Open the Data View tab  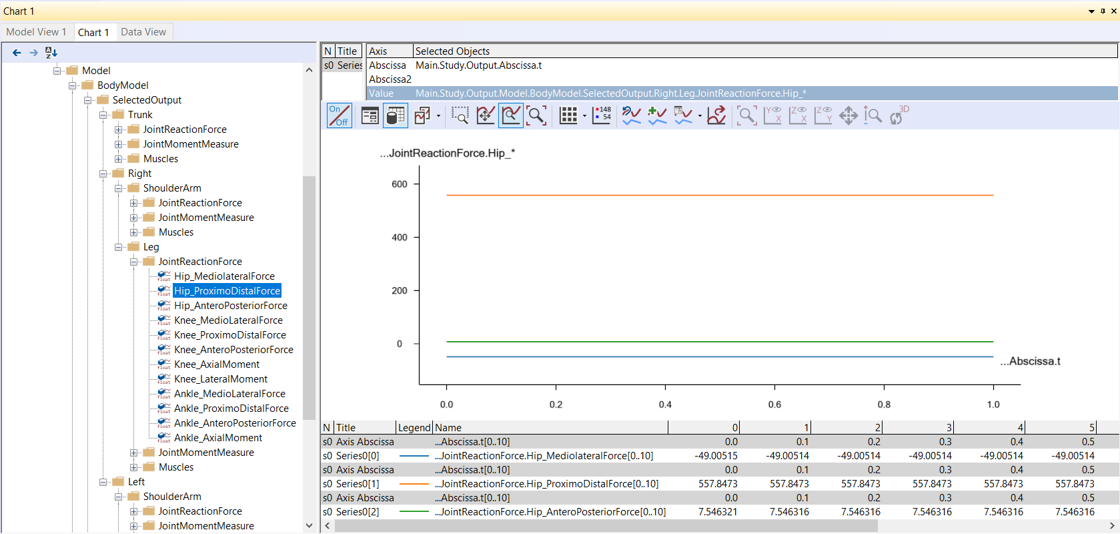point(143,32)
